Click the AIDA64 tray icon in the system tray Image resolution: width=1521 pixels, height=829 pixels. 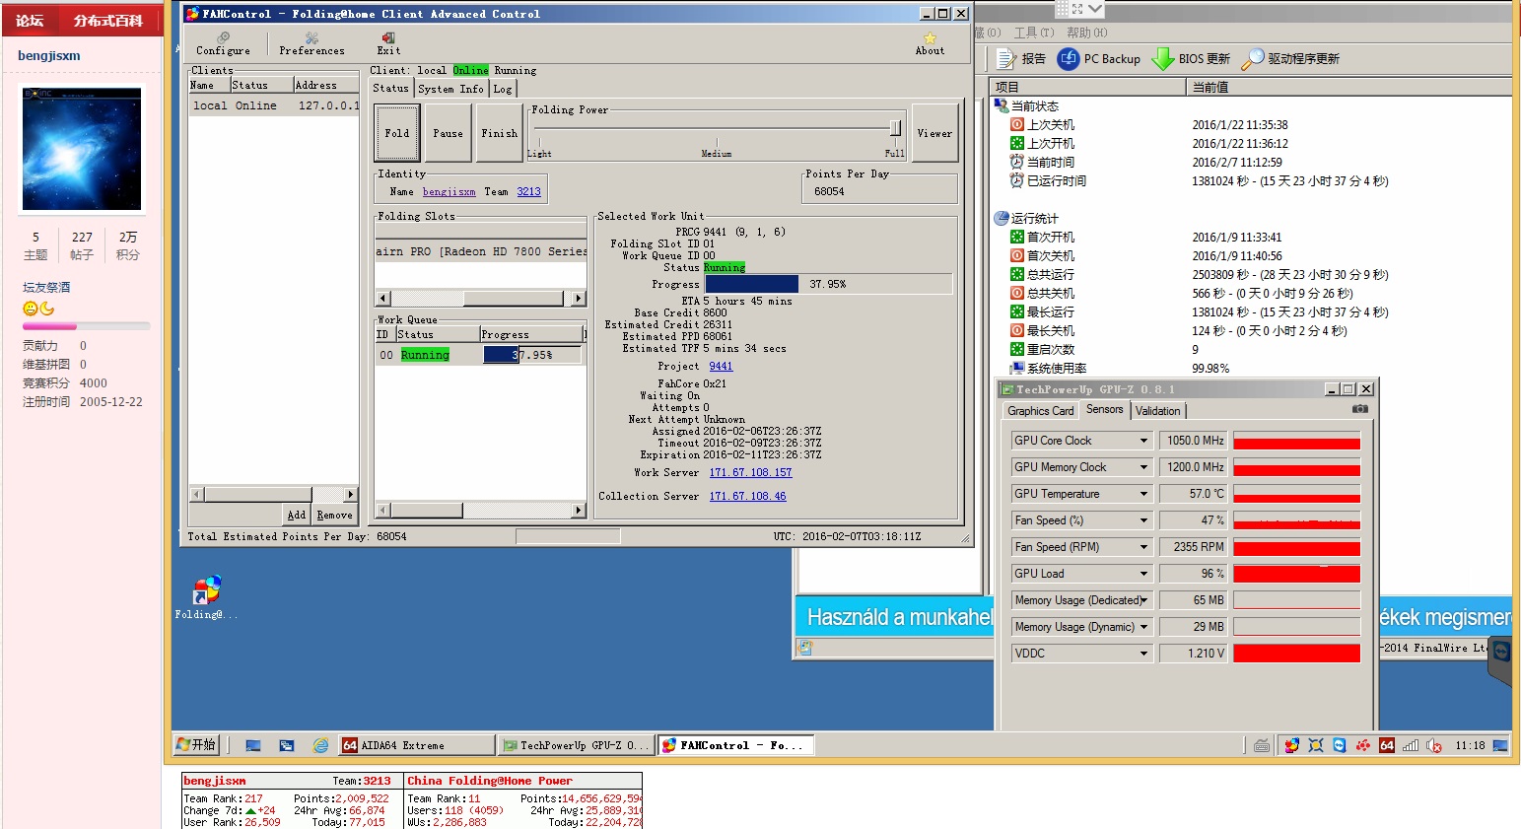click(1387, 746)
